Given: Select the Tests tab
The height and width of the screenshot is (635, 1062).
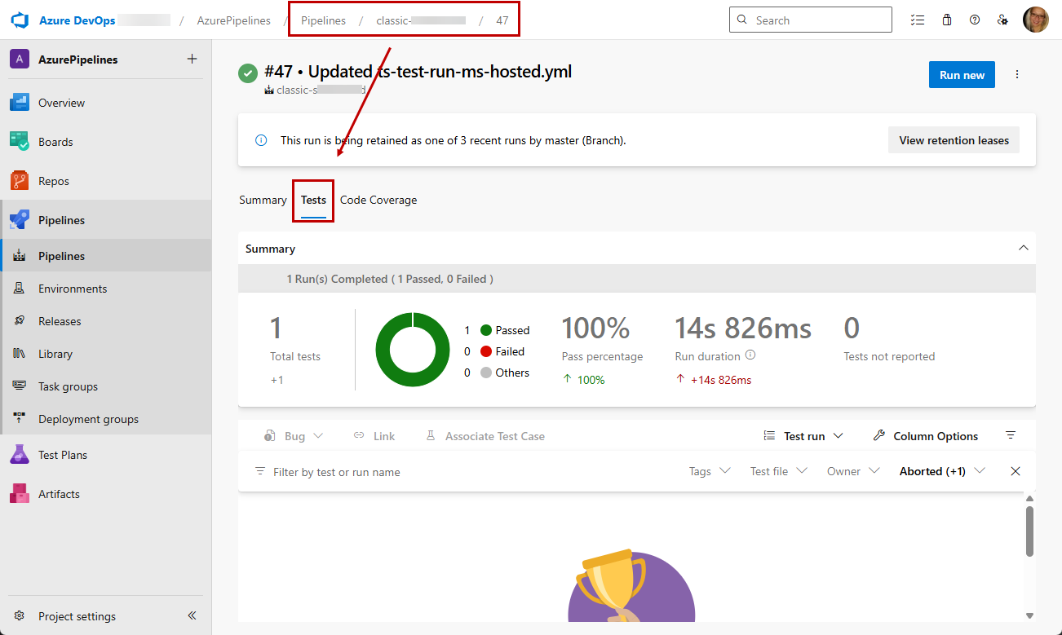Looking at the screenshot, I should coord(313,200).
